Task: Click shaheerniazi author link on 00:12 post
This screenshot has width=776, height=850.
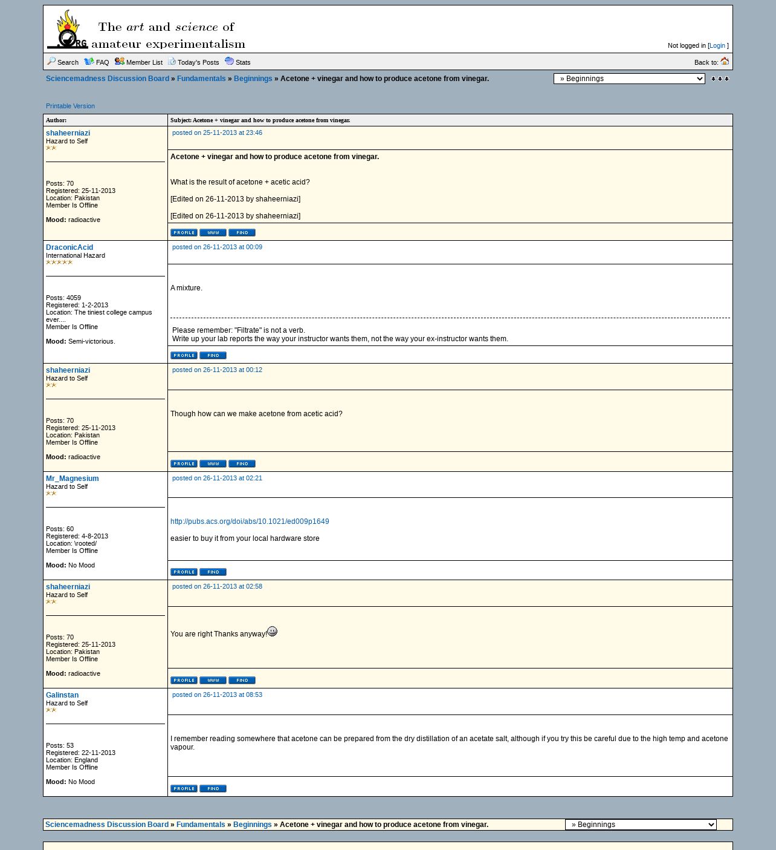Action: pos(68,370)
